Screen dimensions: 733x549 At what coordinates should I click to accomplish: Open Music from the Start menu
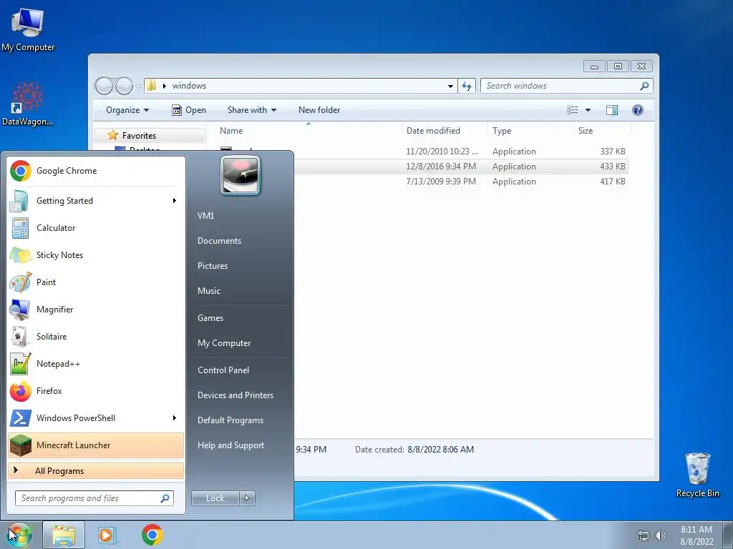[208, 291]
